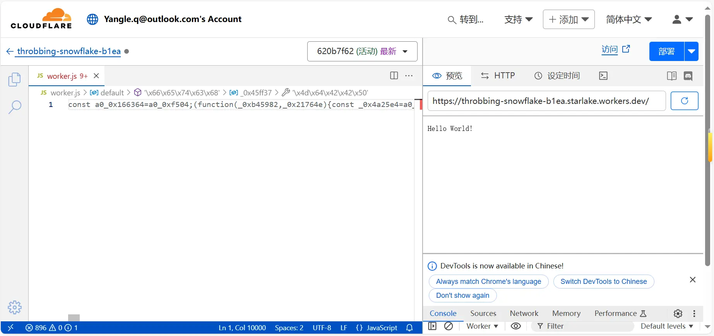
Task: Open the editor more actions ellipsis
Action: coord(409,76)
